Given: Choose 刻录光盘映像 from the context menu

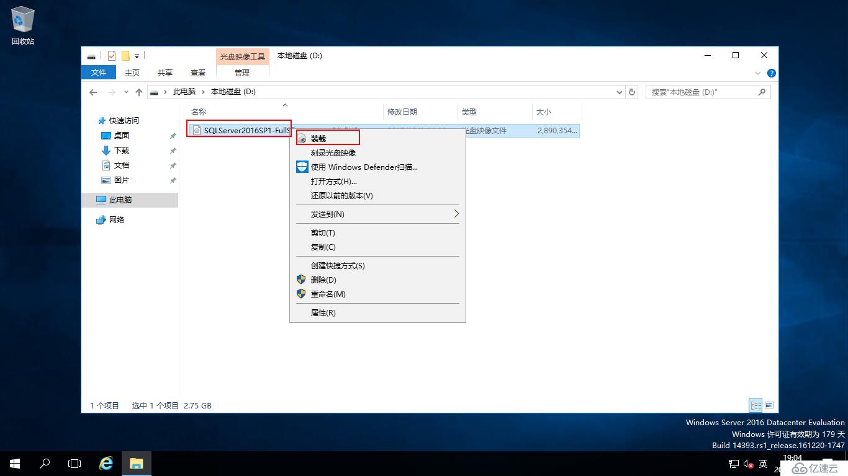Looking at the screenshot, I should click(x=377, y=153).
